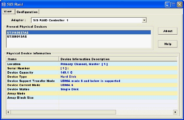Select the Device Current Mode row

tap(92, 85)
